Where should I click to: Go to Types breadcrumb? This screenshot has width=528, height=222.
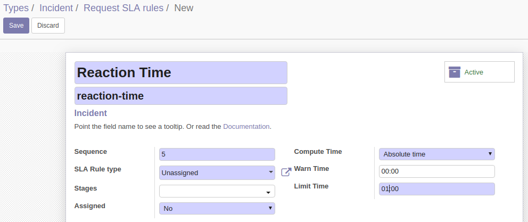click(16, 8)
